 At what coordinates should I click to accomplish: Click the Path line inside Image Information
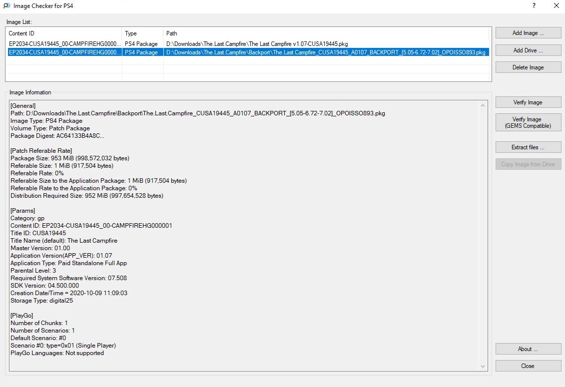(x=198, y=113)
